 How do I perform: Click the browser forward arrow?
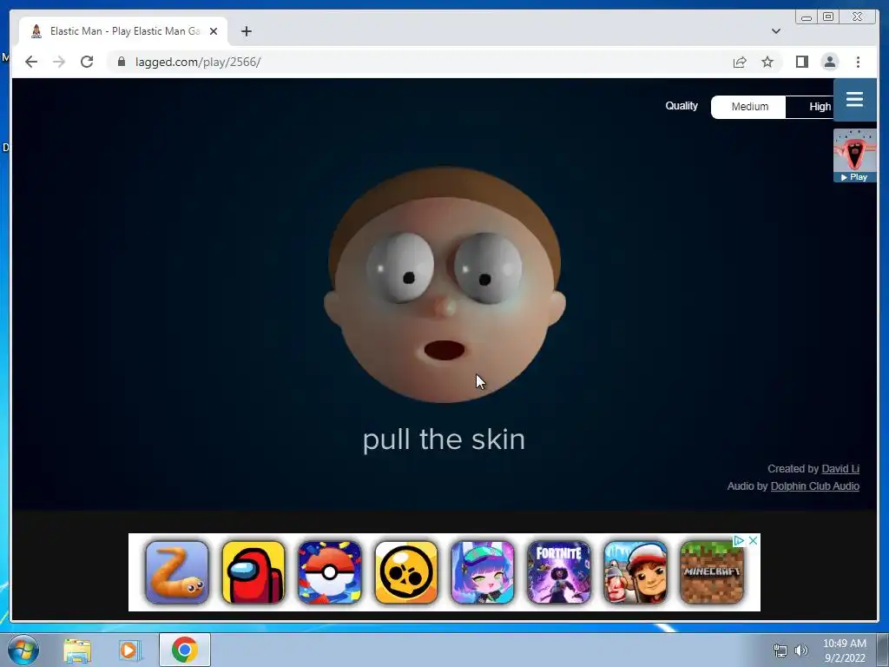(x=59, y=62)
